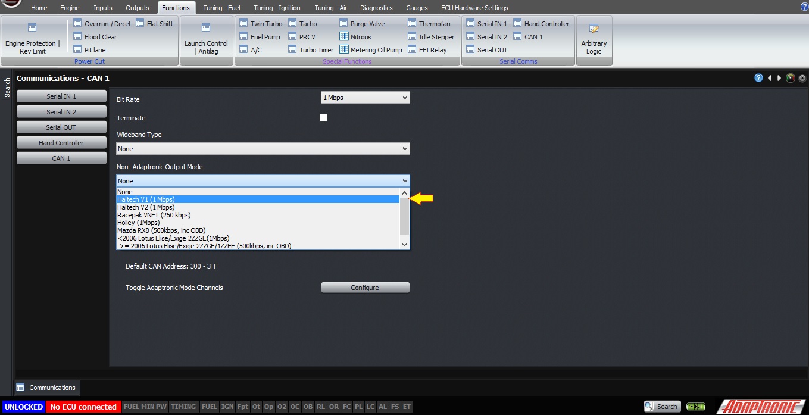Viewport: 809px width, 415px height.
Task: Select the None option in list
Action: point(258,192)
